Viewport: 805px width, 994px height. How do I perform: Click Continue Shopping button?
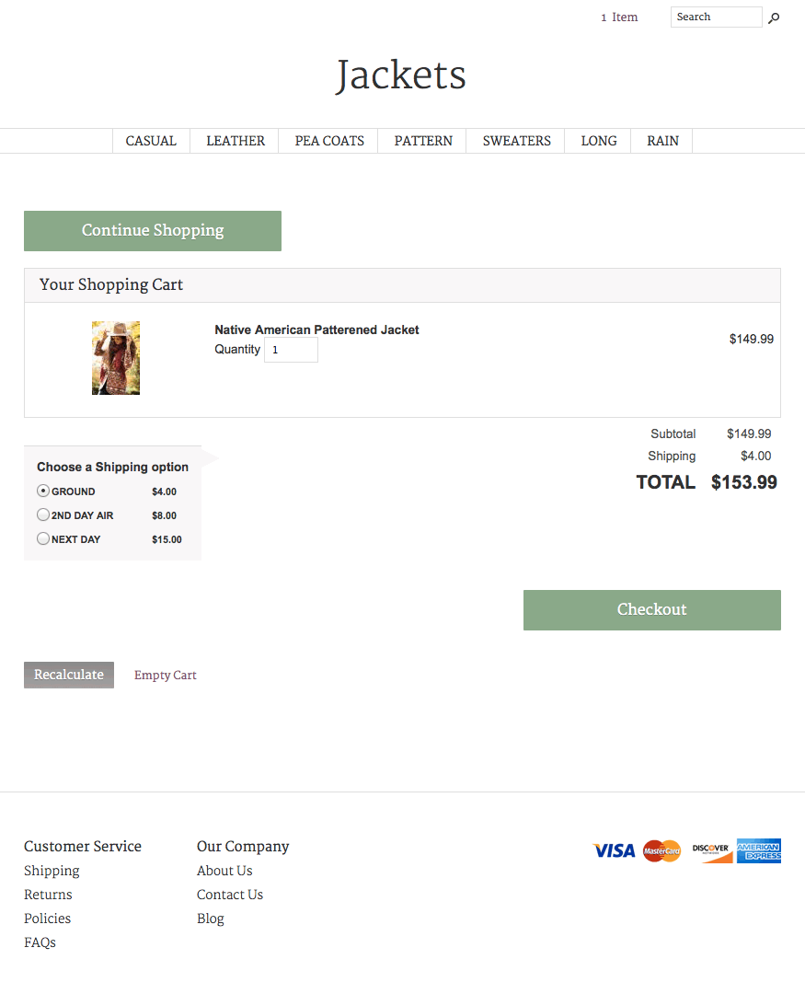coord(153,231)
